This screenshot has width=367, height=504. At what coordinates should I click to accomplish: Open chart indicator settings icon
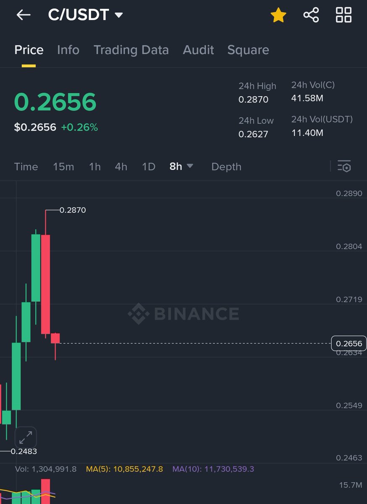click(x=344, y=167)
